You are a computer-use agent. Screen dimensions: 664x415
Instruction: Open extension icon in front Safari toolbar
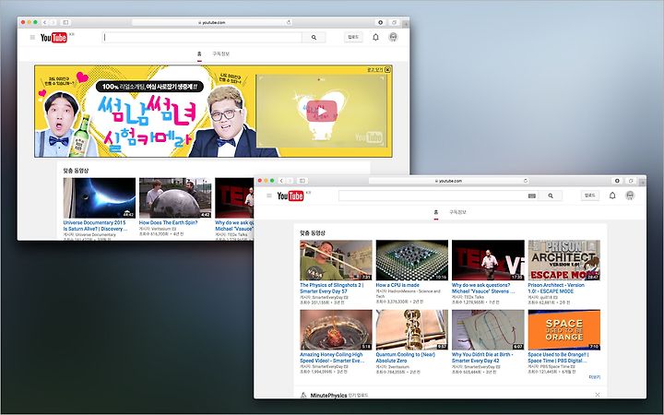(x=617, y=181)
